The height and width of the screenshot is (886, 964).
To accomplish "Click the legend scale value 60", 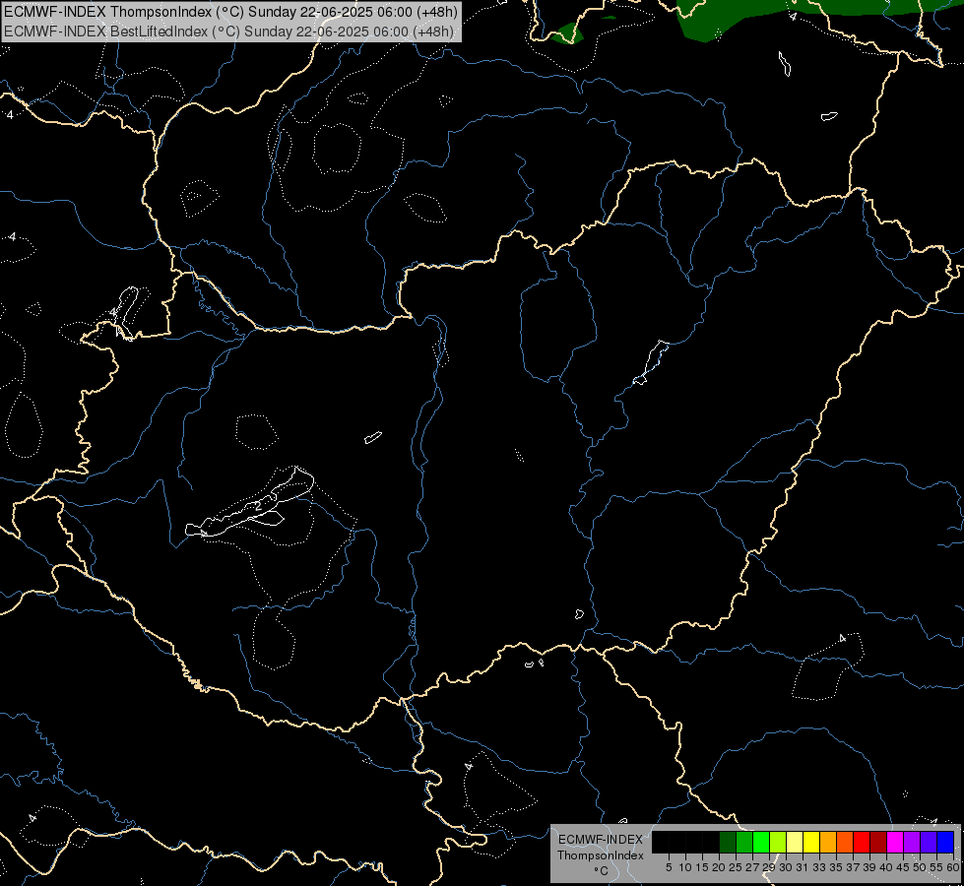I will tap(953, 867).
